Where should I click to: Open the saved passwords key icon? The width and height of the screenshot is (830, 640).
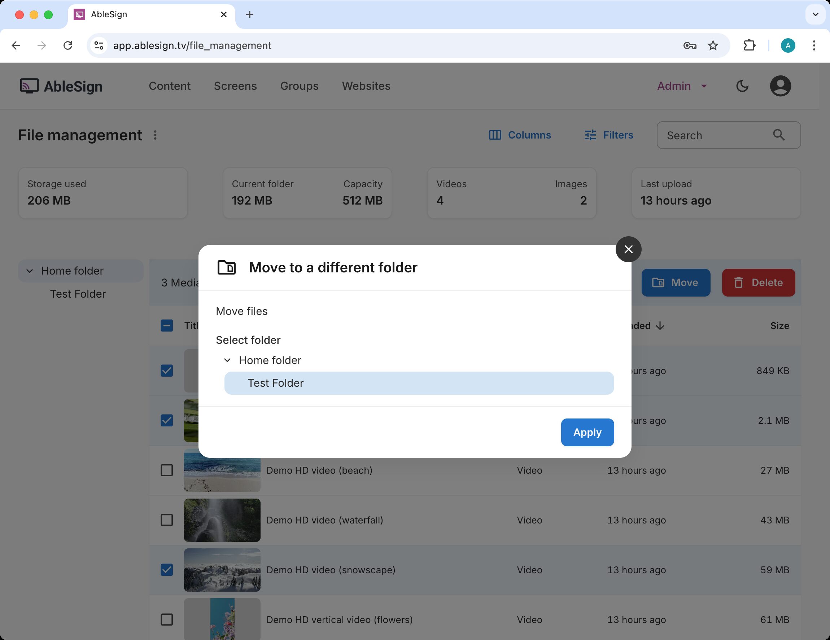[x=689, y=45]
